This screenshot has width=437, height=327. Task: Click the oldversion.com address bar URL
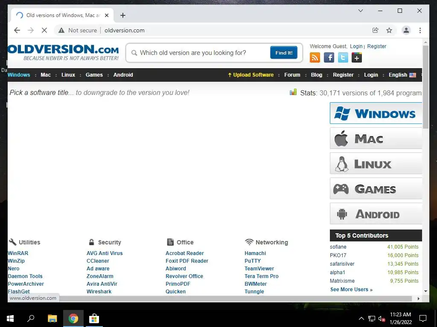(125, 30)
